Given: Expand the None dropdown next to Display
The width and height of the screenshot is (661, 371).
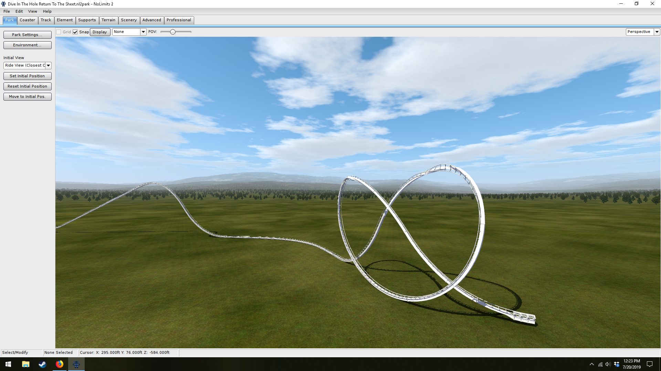Looking at the screenshot, I should pos(143,32).
